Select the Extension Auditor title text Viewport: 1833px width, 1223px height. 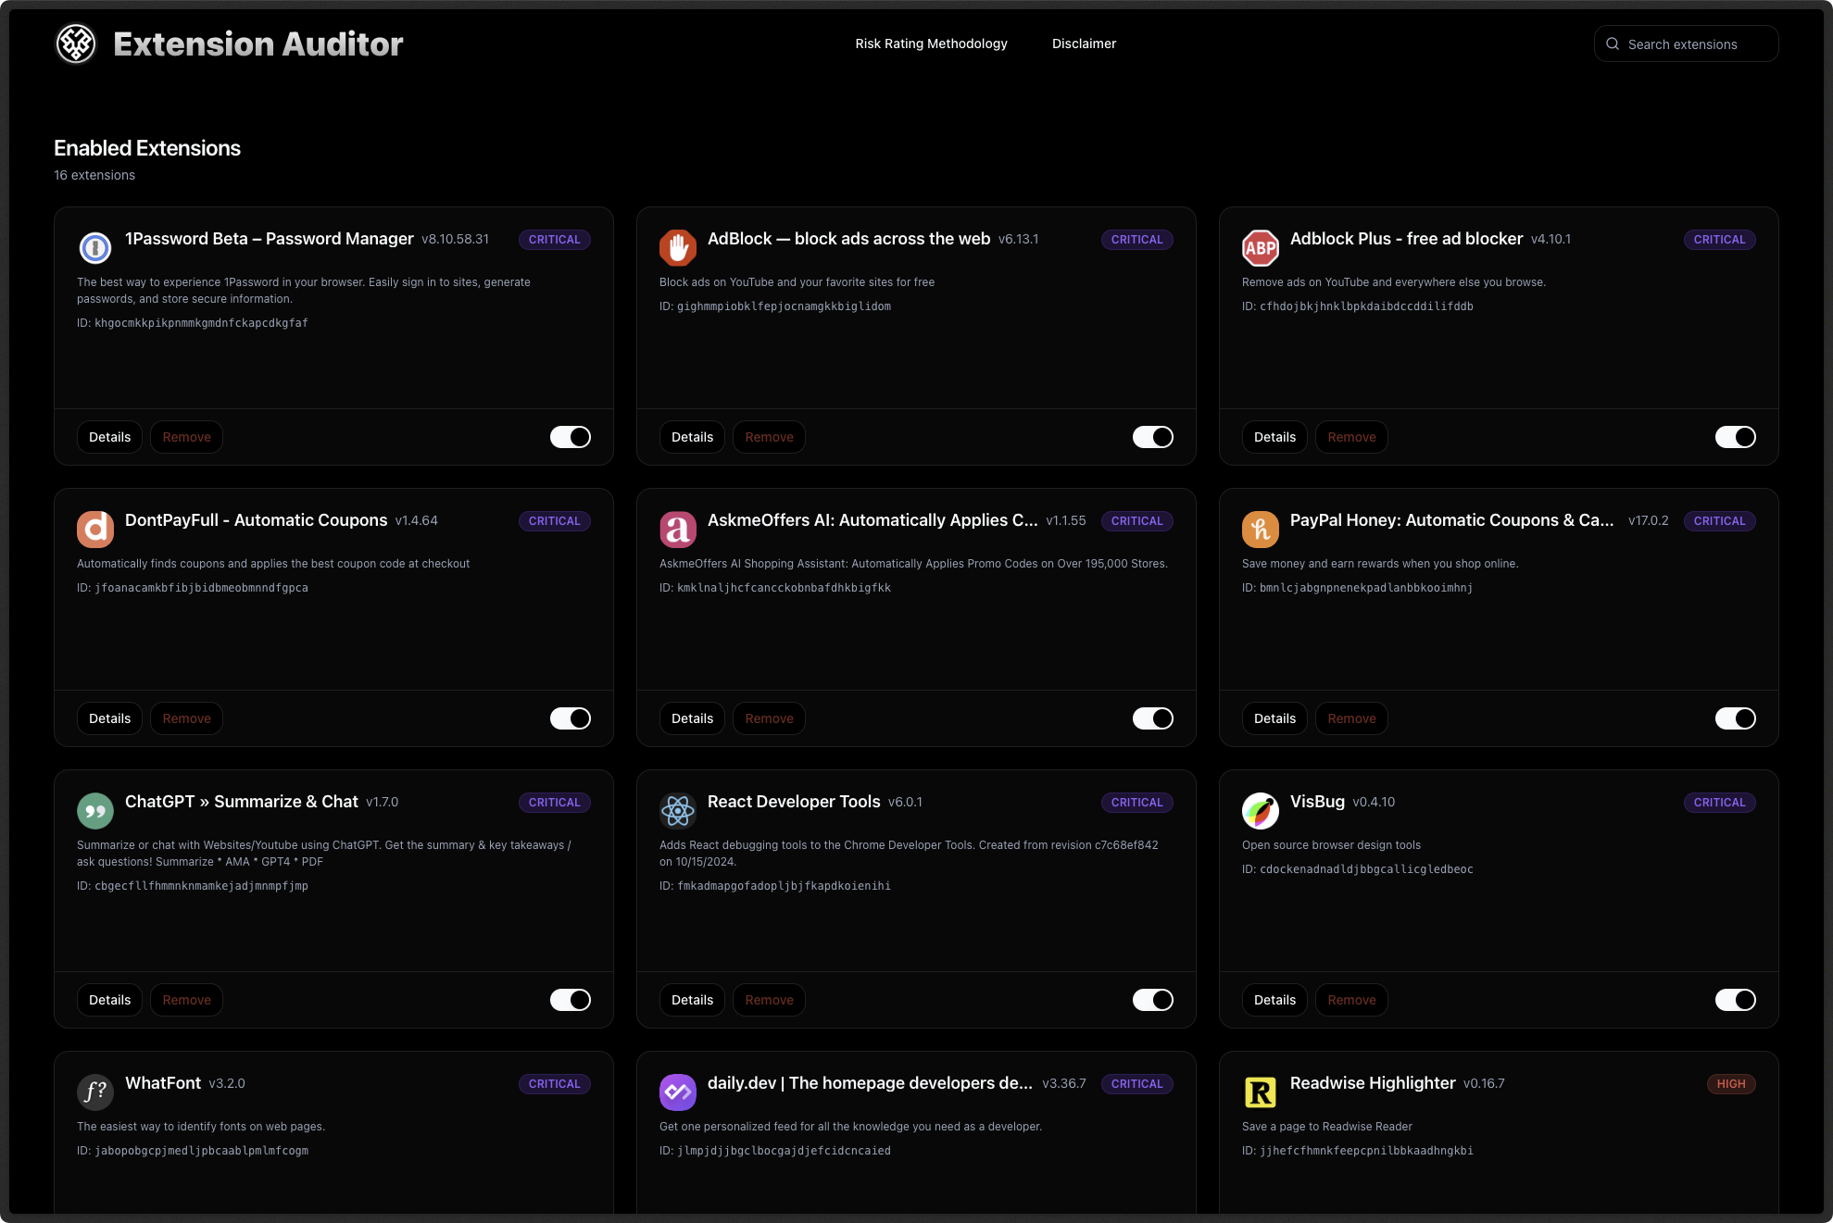257,44
